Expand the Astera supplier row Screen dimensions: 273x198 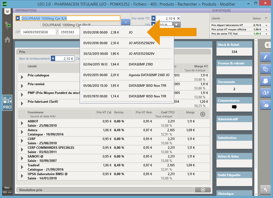[22, 132]
